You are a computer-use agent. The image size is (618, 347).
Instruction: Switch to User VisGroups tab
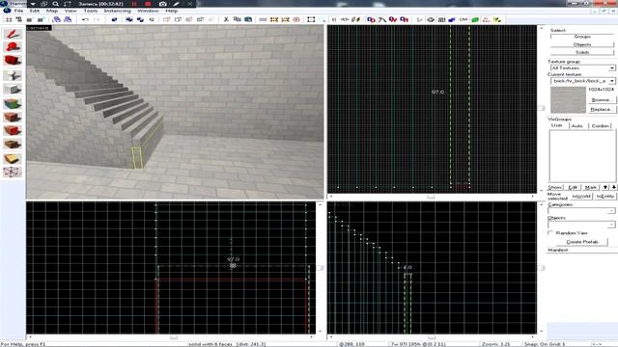point(556,125)
